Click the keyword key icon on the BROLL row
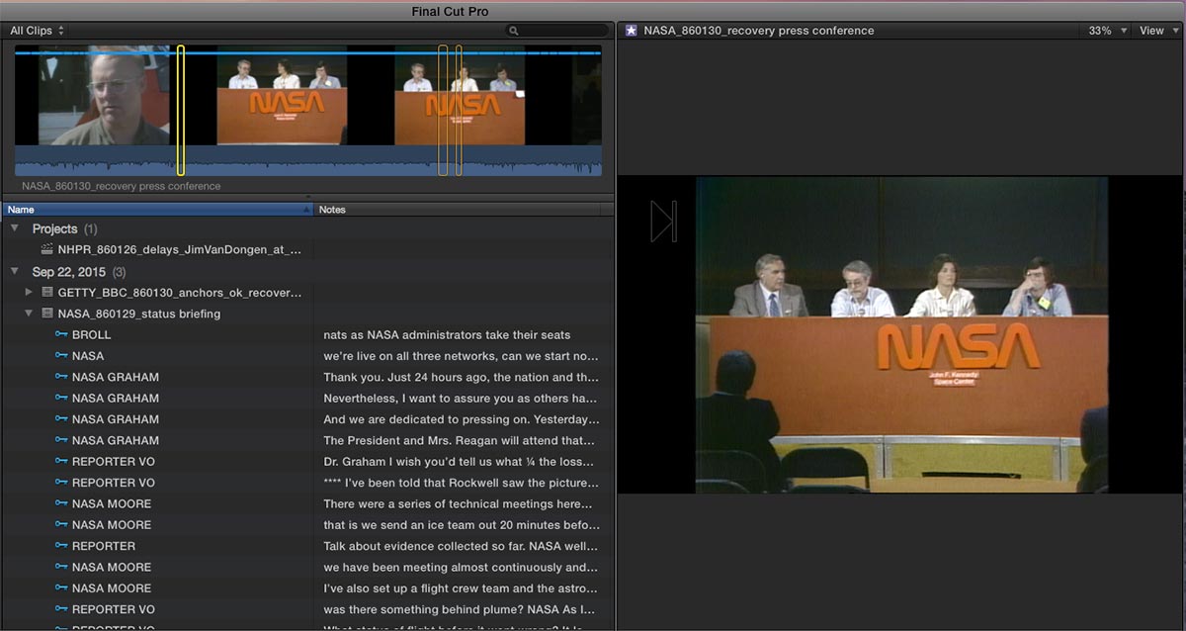Image resolution: width=1186 pixels, height=631 pixels. (x=61, y=335)
